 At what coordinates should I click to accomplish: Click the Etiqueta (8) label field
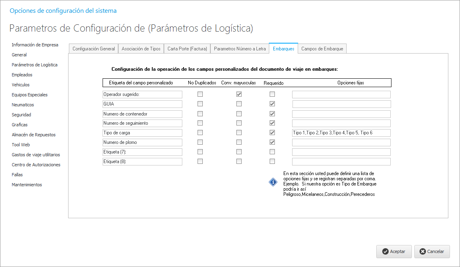[x=142, y=162]
